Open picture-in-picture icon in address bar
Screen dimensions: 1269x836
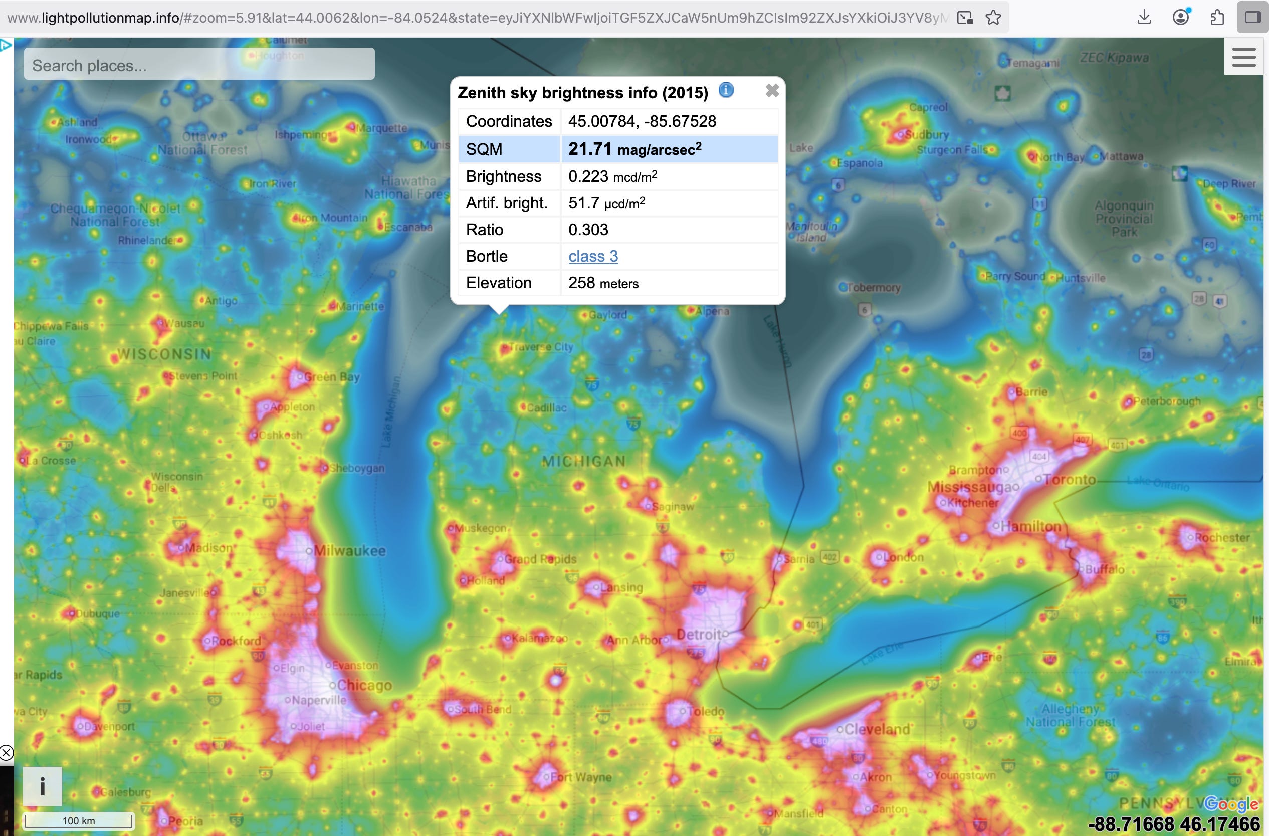click(965, 18)
